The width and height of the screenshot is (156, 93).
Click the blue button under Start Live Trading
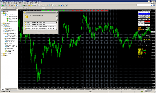pos(144,14)
